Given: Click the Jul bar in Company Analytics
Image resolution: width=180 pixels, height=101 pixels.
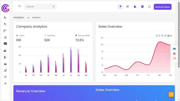Looking at the screenshot, I should coord(71,60).
